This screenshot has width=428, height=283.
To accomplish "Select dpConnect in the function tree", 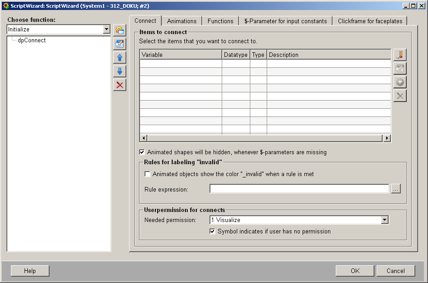I will click(31, 40).
